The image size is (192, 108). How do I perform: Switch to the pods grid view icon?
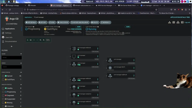click(x=174, y=22)
